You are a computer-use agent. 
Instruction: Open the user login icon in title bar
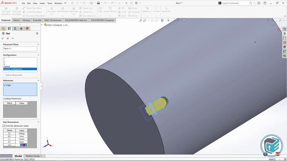[259, 3]
